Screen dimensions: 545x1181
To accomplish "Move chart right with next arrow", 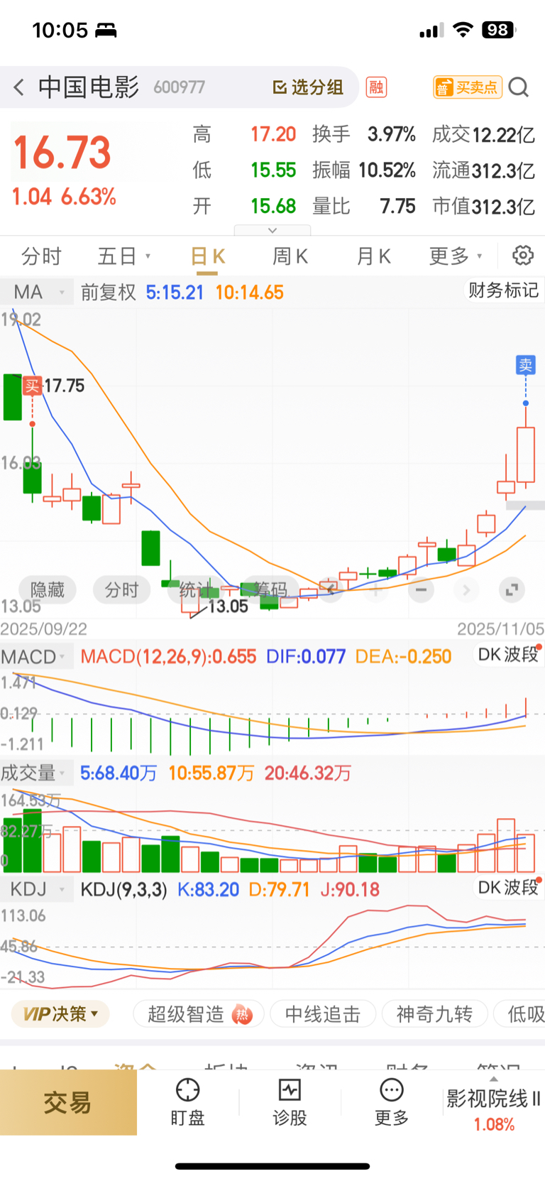I will tap(466, 589).
